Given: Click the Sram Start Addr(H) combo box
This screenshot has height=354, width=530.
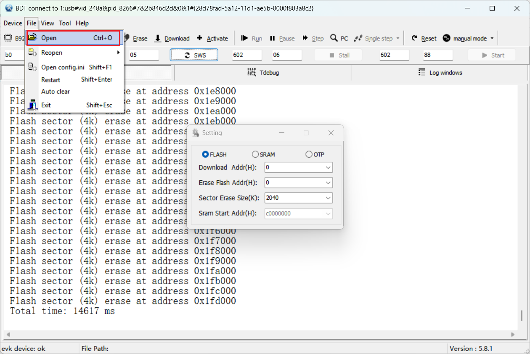Looking at the screenshot, I should tap(299, 213).
